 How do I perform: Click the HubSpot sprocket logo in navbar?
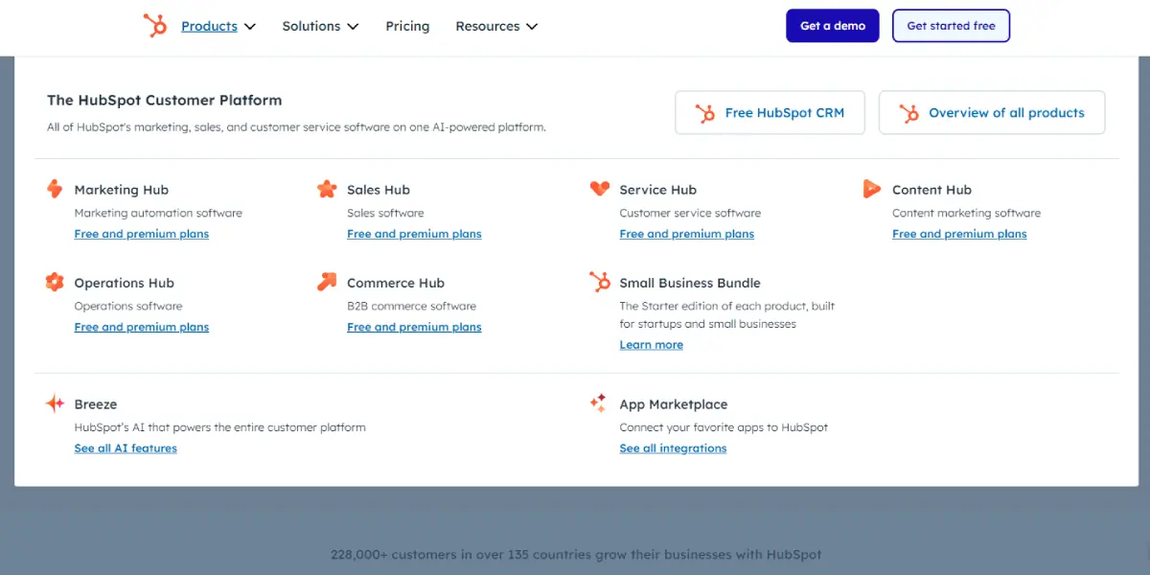click(x=154, y=26)
